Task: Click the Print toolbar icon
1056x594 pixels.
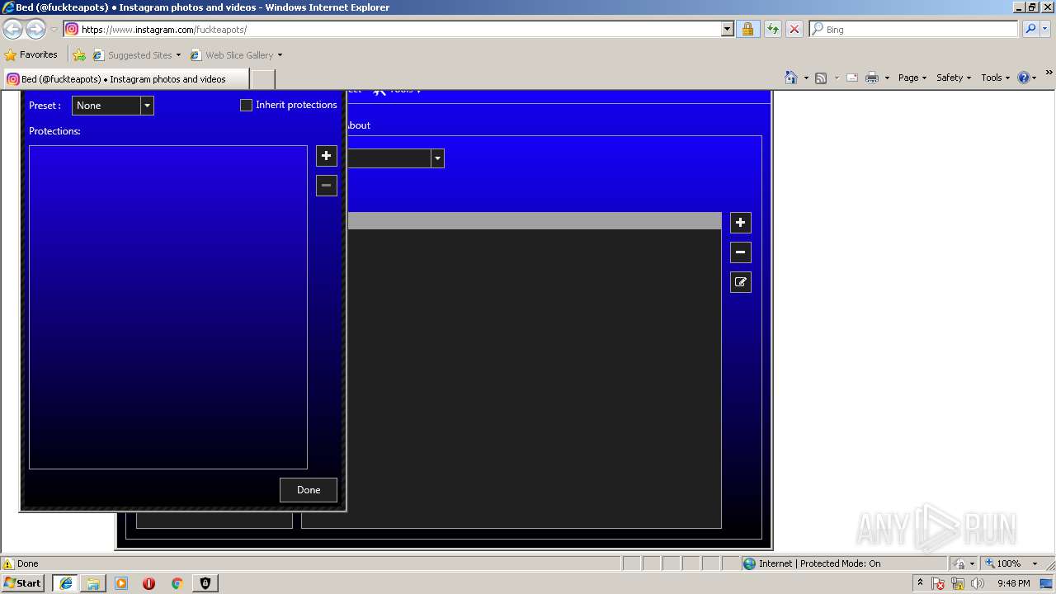Action: pos(872,78)
